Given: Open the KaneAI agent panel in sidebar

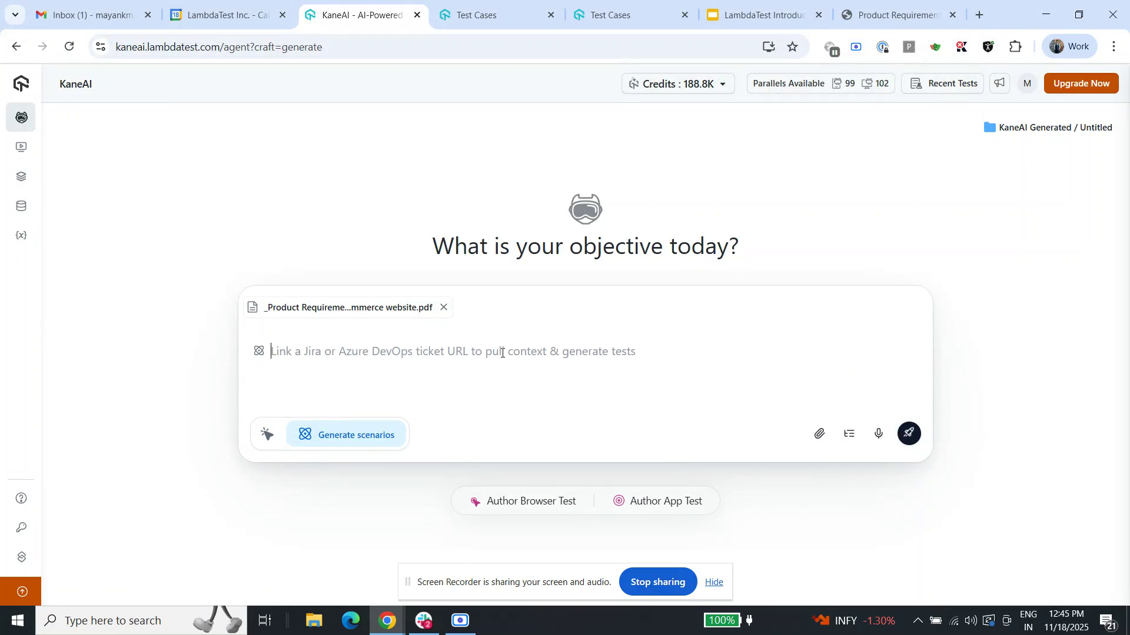Looking at the screenshot, I should point(21,117).
